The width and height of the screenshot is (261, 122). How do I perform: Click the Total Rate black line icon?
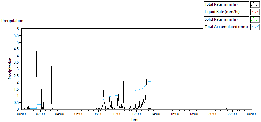click(255, 4)
